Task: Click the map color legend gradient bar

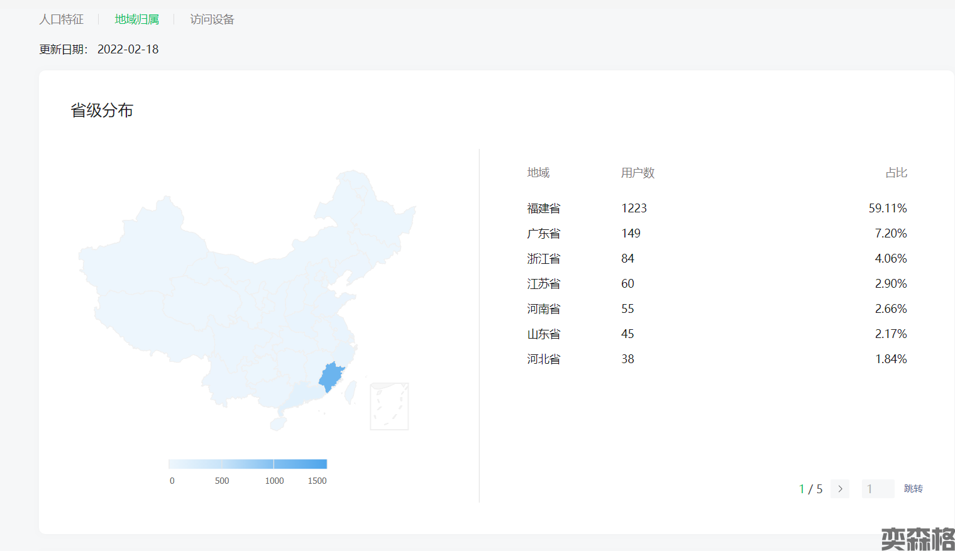Action: tap(248, 464)
